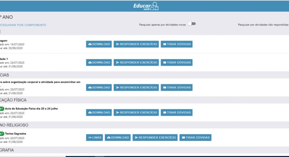The image size is (289, 157).
Task: Respond to the Educação Física exercise
Action: point(136,113)
